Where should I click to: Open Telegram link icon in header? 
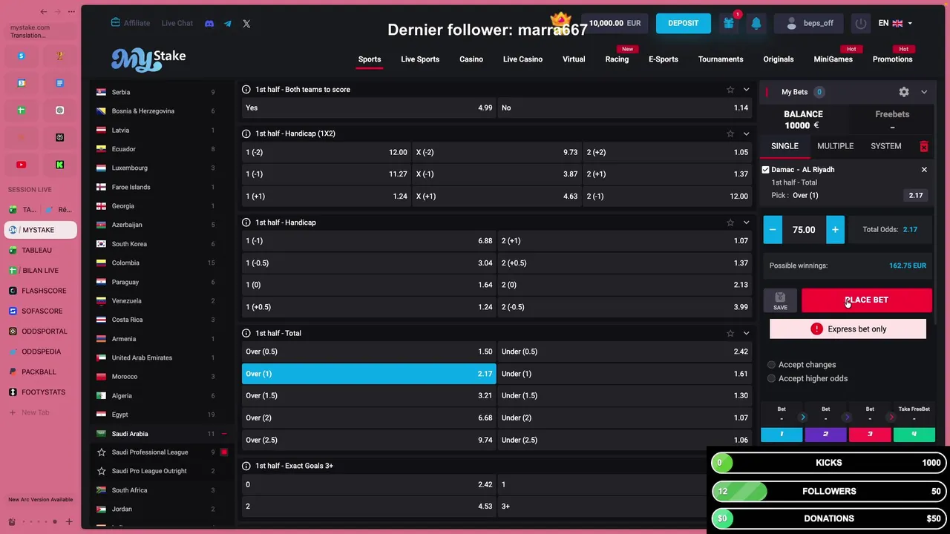tap(228, 23)
